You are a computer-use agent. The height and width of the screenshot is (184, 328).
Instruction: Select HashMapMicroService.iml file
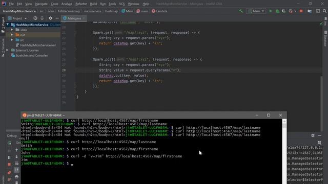click(x=36, y=45)
